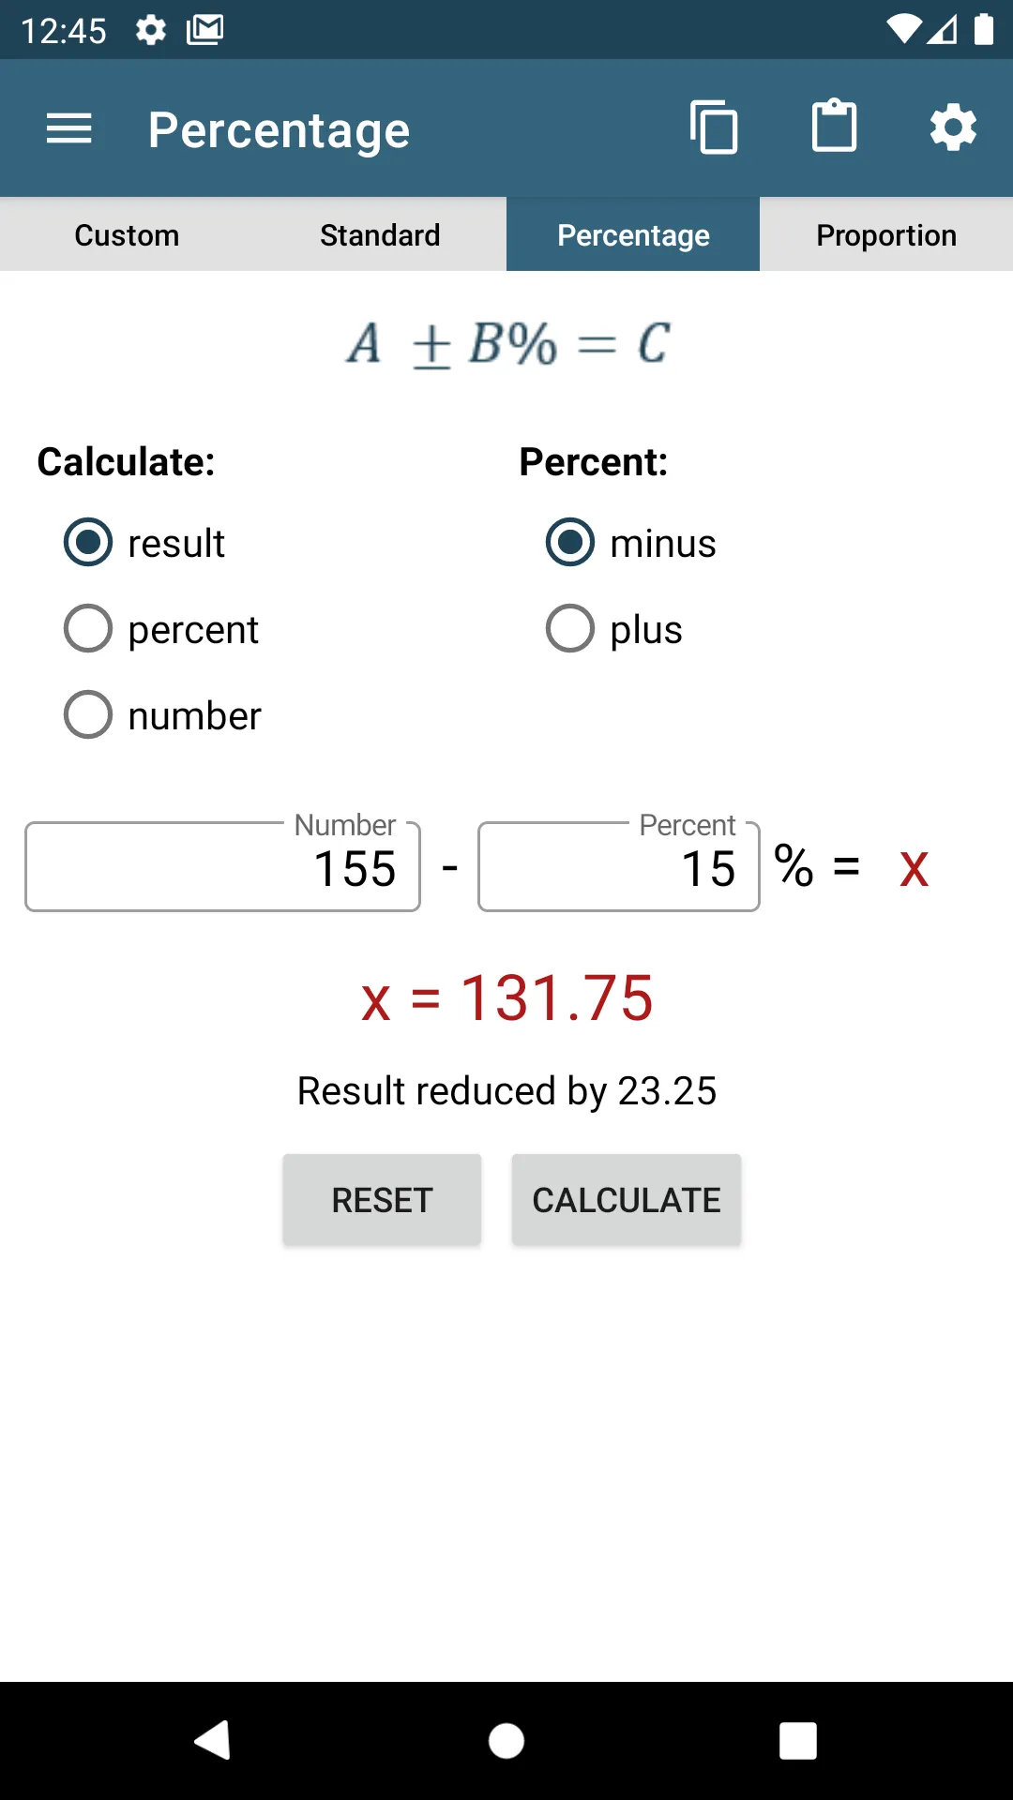Open settings via the gear icon
The height and width of the screenshot is (1800, 1013).
click(954, 127)
